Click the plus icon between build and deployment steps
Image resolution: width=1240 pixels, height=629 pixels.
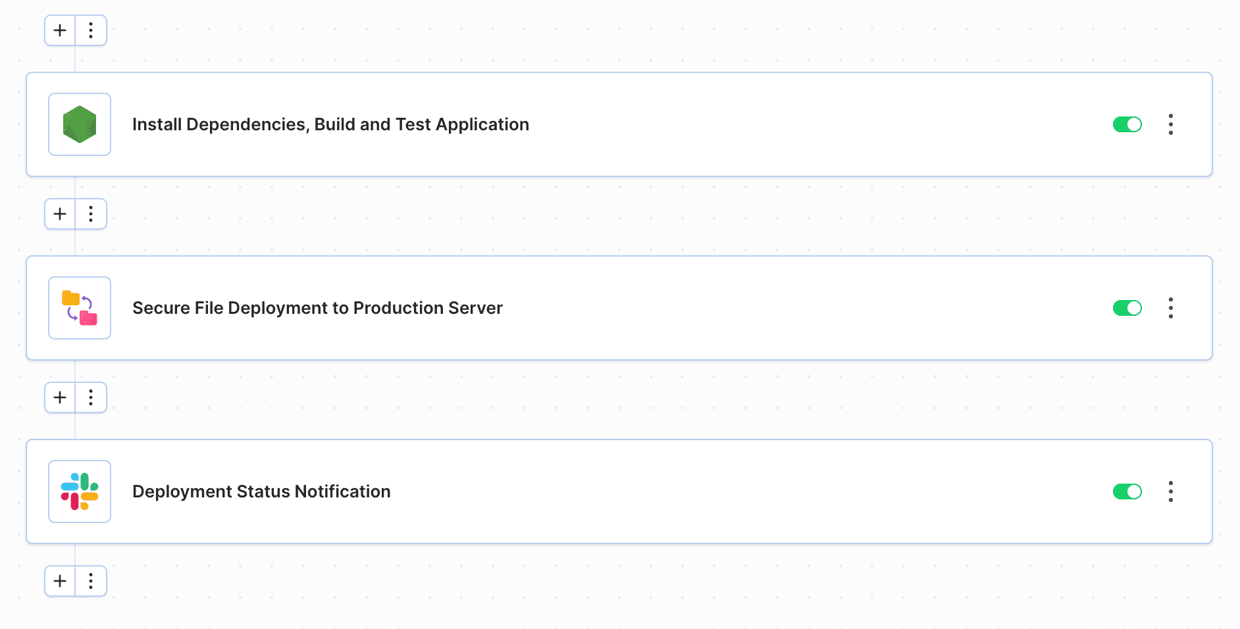[59, 214]
